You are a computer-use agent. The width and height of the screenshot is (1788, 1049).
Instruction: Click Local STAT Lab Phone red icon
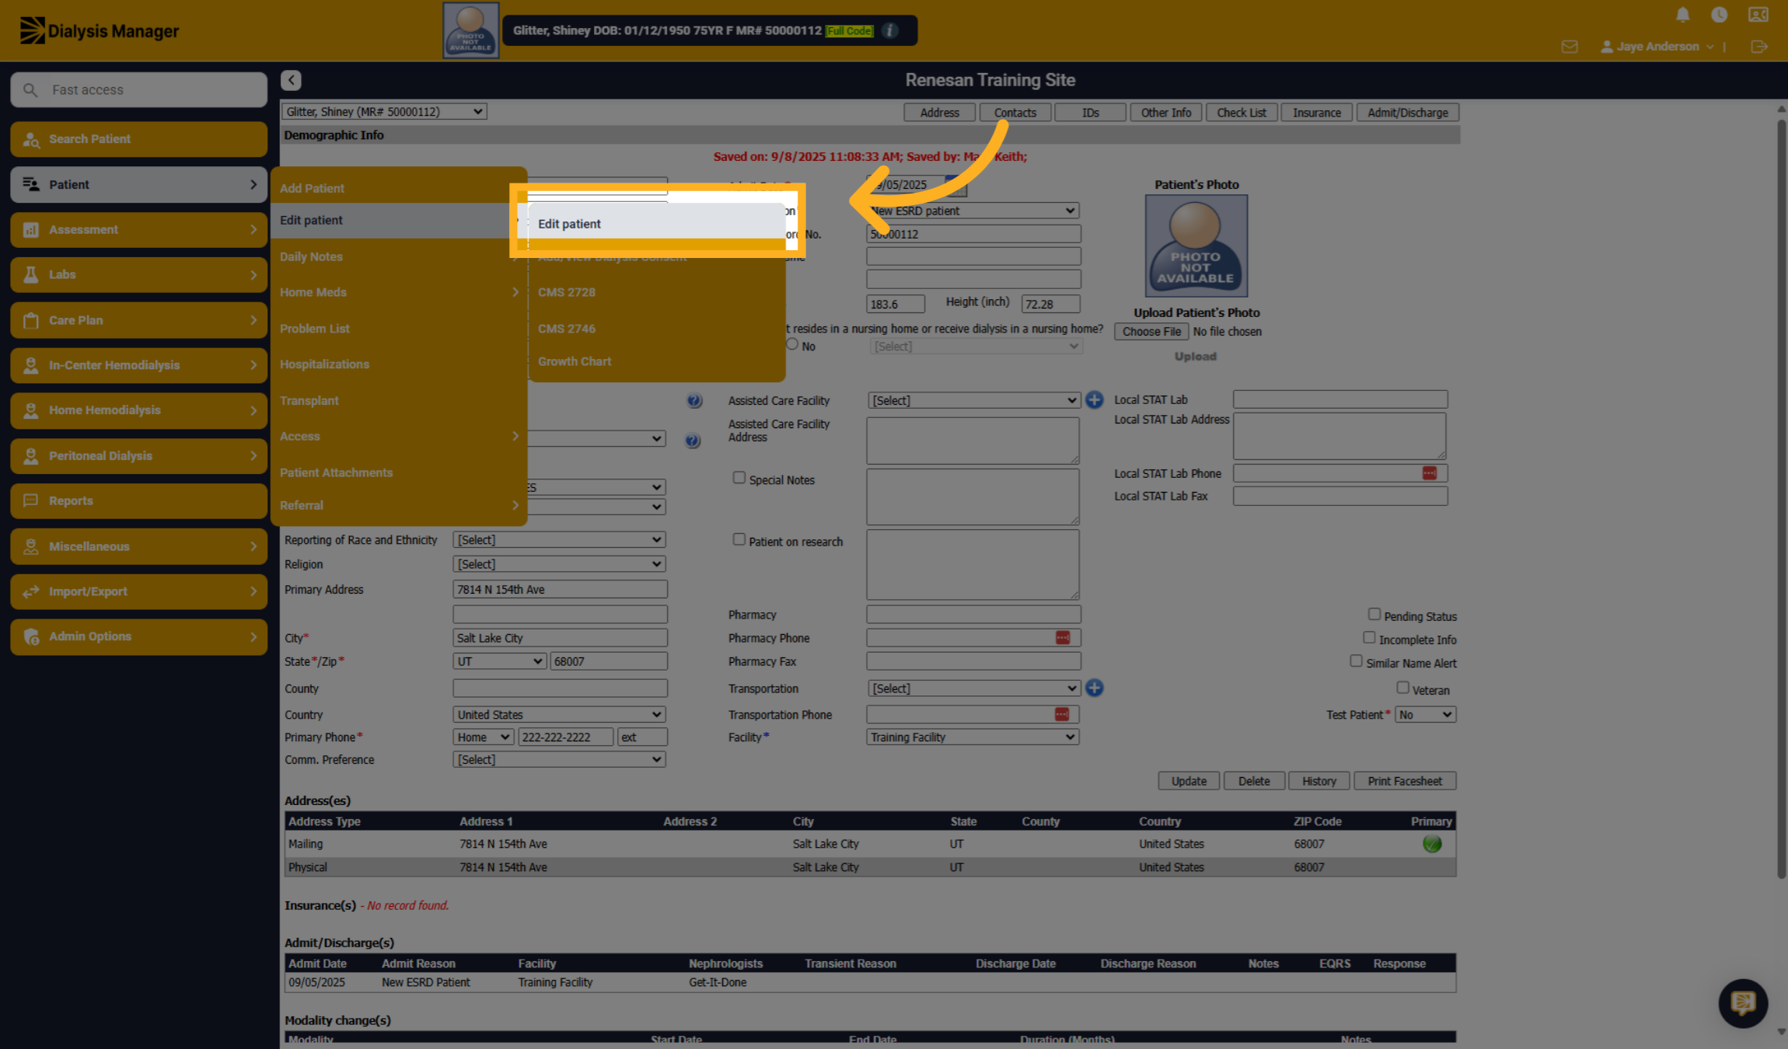1429,472
